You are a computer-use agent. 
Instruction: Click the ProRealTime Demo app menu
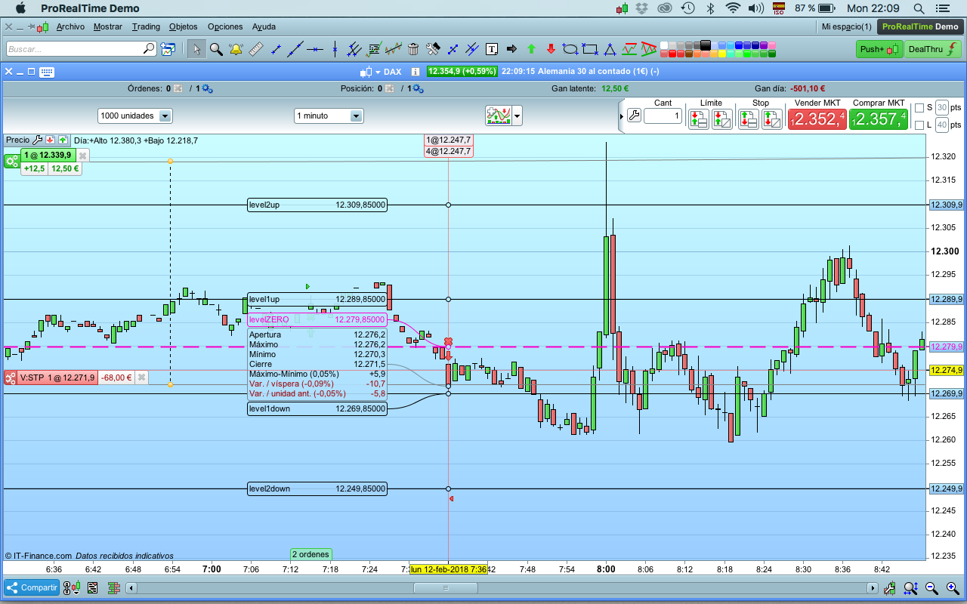[90, 8]
